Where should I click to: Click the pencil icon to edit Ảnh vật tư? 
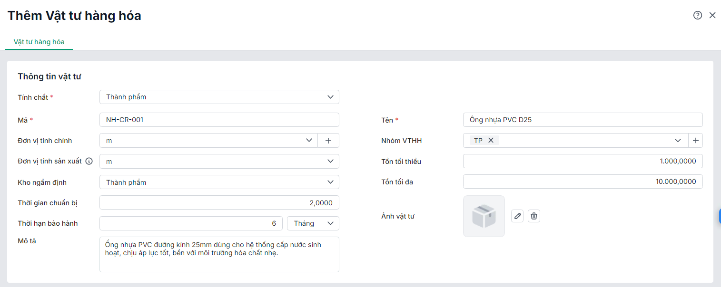coord(518,216)
